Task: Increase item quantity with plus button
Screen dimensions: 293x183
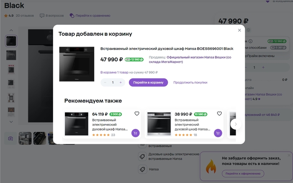Action: (x=121, y=82)
